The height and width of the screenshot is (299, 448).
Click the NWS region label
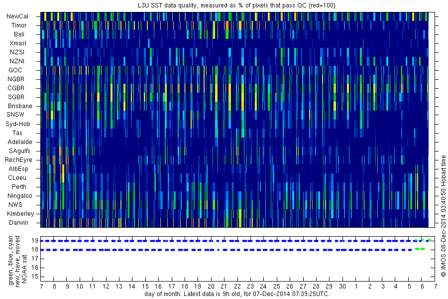(x=15, y=205)
